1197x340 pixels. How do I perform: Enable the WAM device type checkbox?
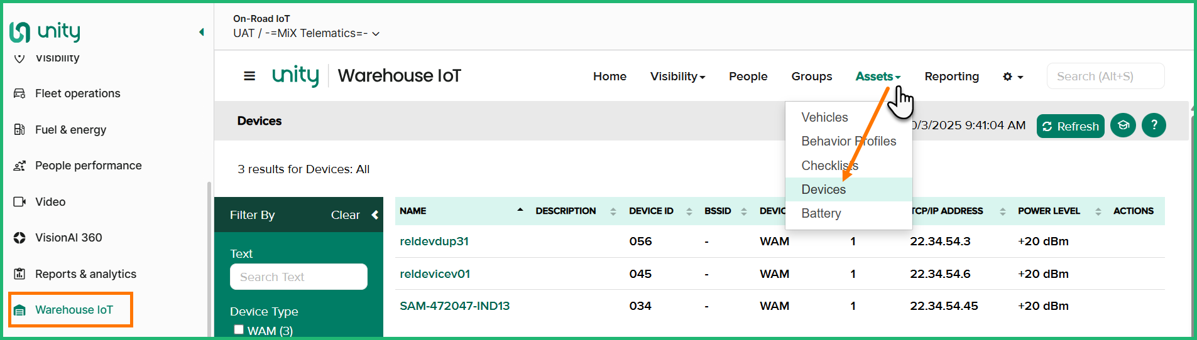(x=239, y=329)
